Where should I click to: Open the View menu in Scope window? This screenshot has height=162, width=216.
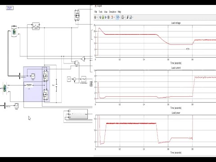106,12
